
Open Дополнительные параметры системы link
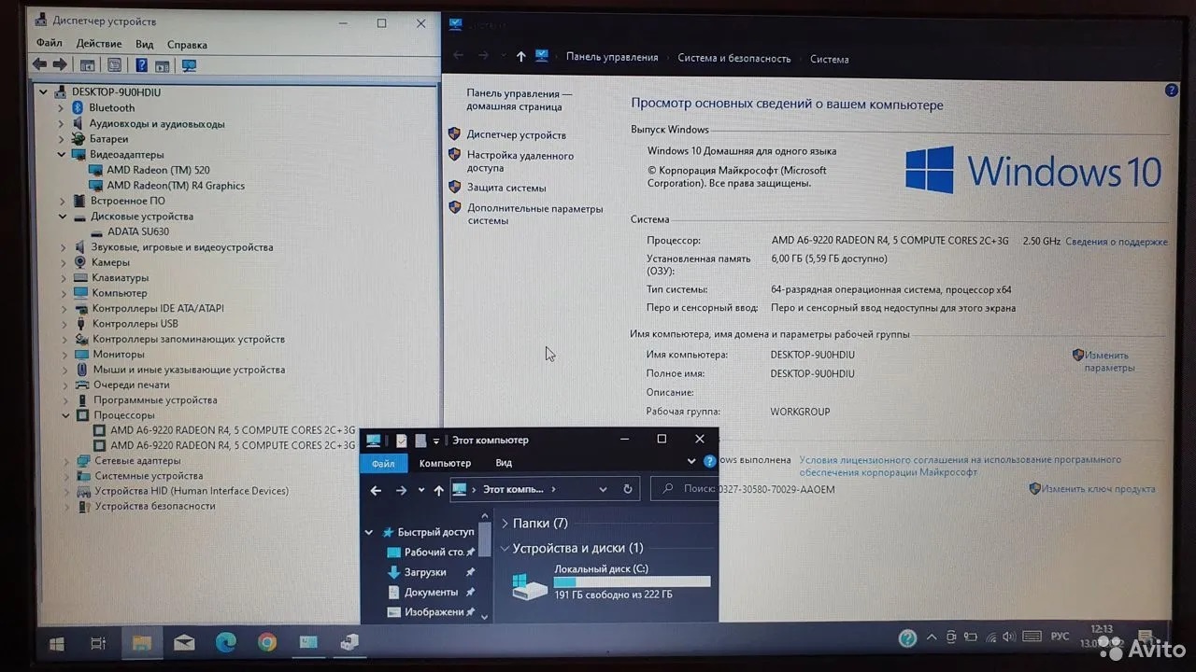(x=534, y=215)
